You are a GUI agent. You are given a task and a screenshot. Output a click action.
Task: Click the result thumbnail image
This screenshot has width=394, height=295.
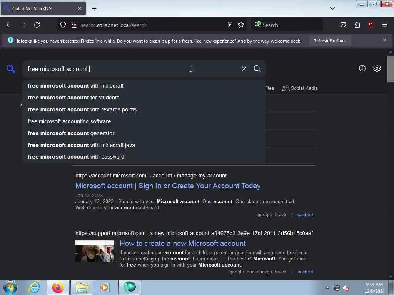tap(95, 251)
